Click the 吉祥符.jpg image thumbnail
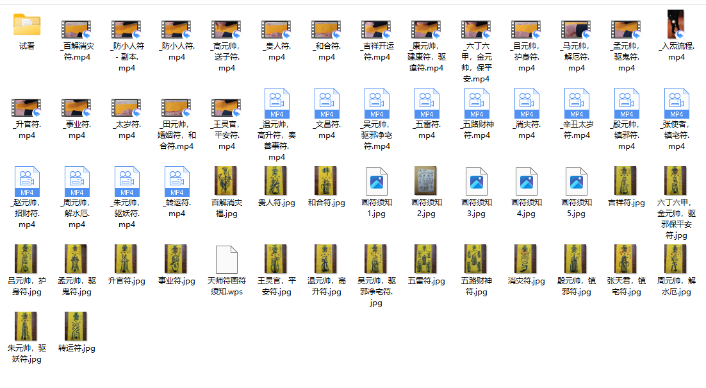Viewport: 706px width, 388px height. point(627,181)
